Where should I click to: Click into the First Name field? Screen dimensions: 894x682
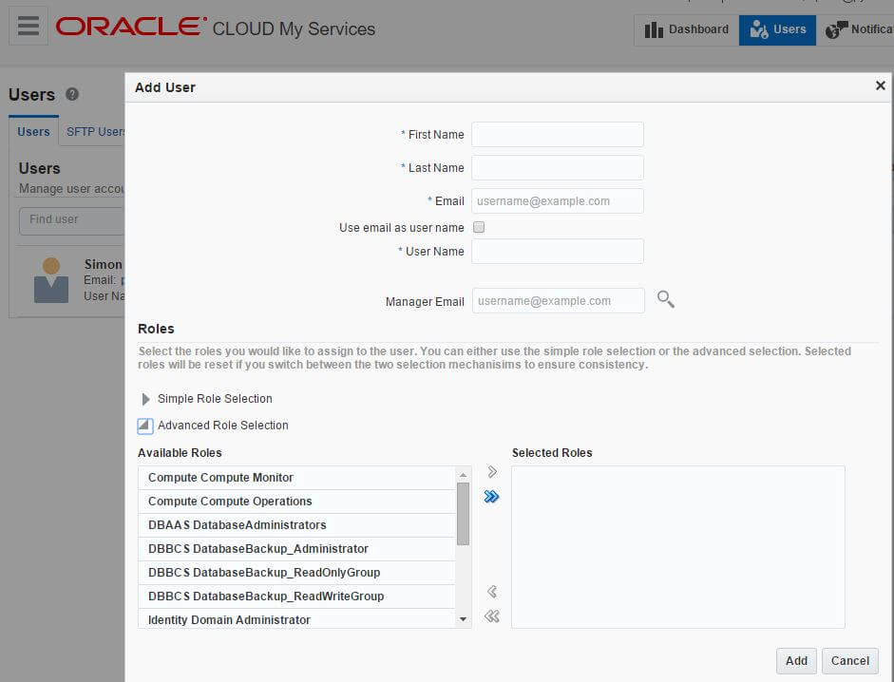[557, 135]
